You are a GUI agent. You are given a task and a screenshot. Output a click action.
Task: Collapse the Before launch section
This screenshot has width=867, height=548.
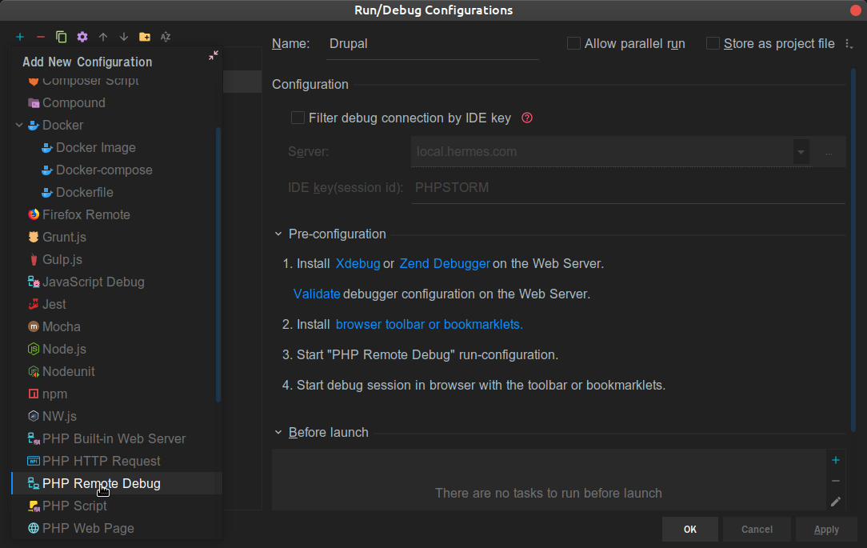point(278,433)
